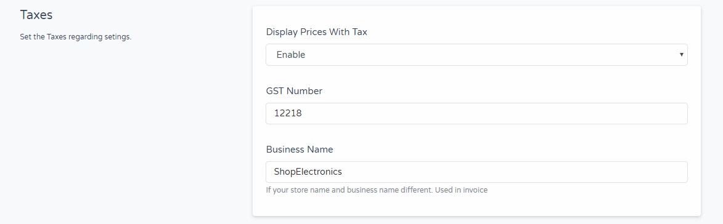The width and height of the screenshot is (723, 224).
Task: Click the blank card area below the helper text
Action: [476, 205]
